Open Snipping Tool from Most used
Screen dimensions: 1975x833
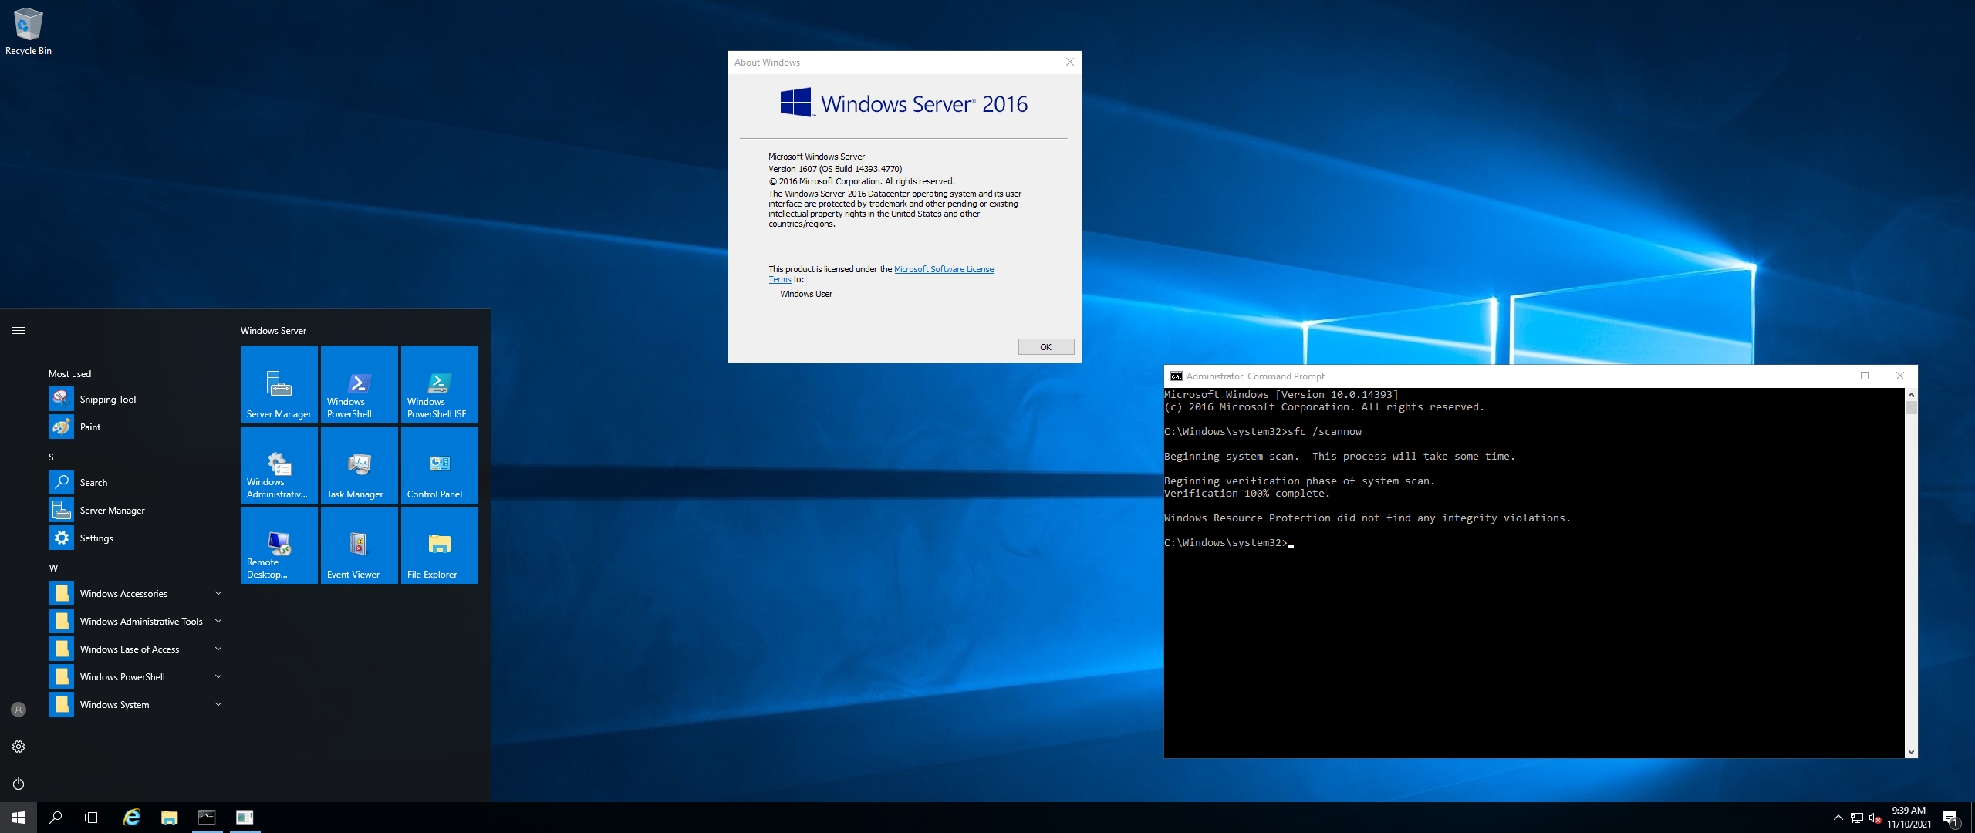(136, 400)
